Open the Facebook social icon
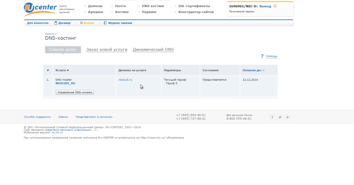Viewport: 354px width, 185px height. [x=272, y=117]
